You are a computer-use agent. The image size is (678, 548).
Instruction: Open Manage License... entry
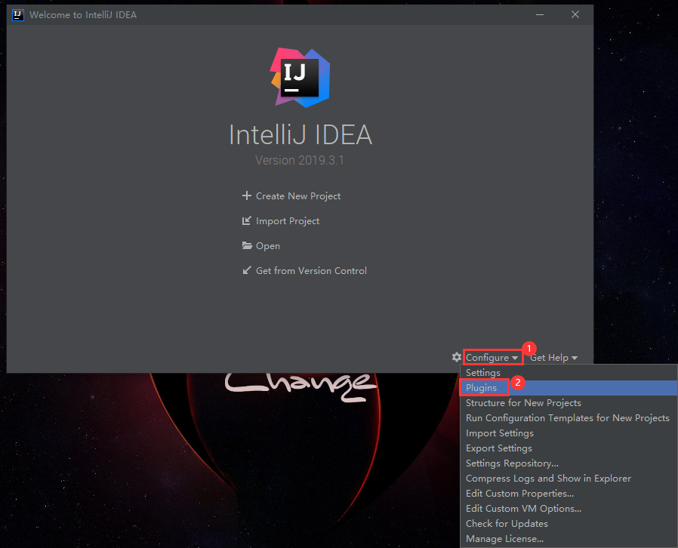point(569,539)
